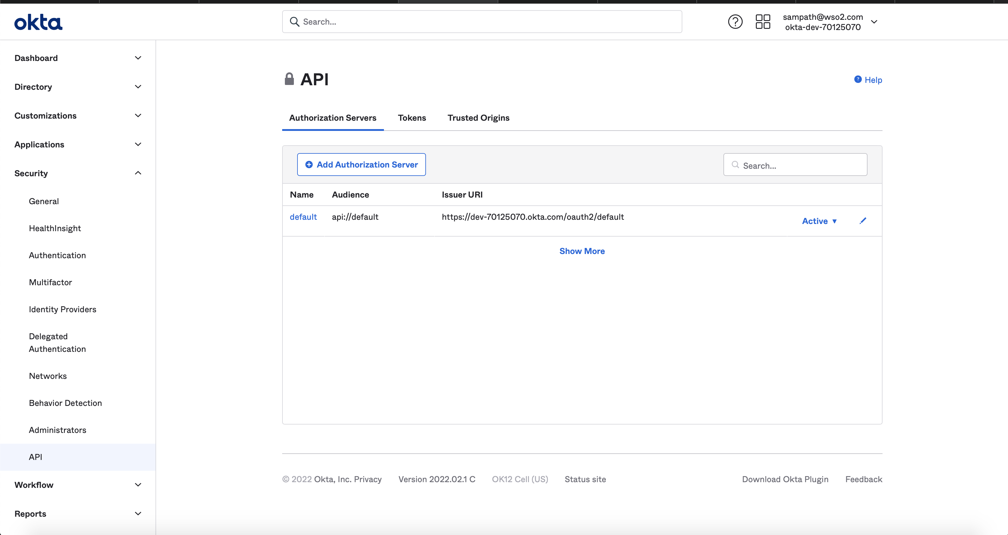The image size is (1008, 535).
Task: Select API in the Security menu
Action: [x=78, y=457]
